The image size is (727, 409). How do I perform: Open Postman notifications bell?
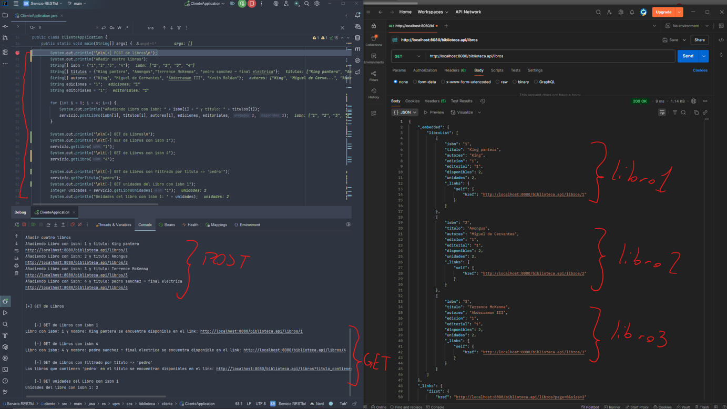pos(632,12)
